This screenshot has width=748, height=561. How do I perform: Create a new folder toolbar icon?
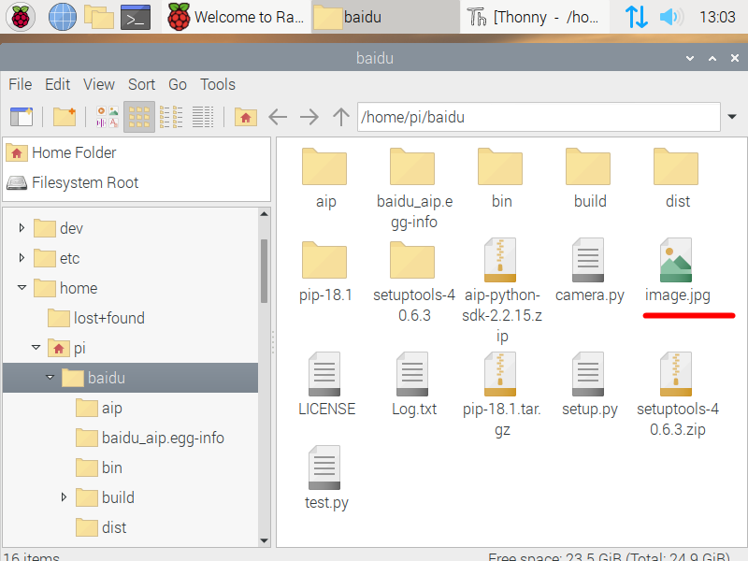pyautogui.click(x=65, y=117)
